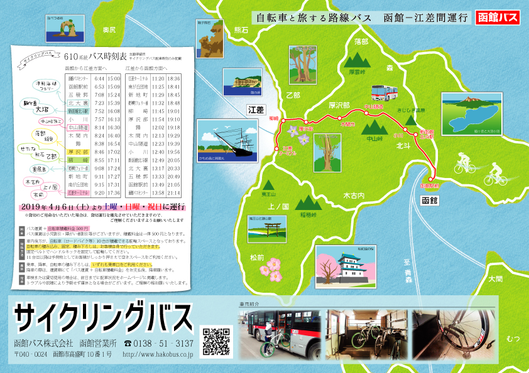Select the castle and cherry tree illustration
The width and height of the screenshot is (529, 373).
[346, 266]
